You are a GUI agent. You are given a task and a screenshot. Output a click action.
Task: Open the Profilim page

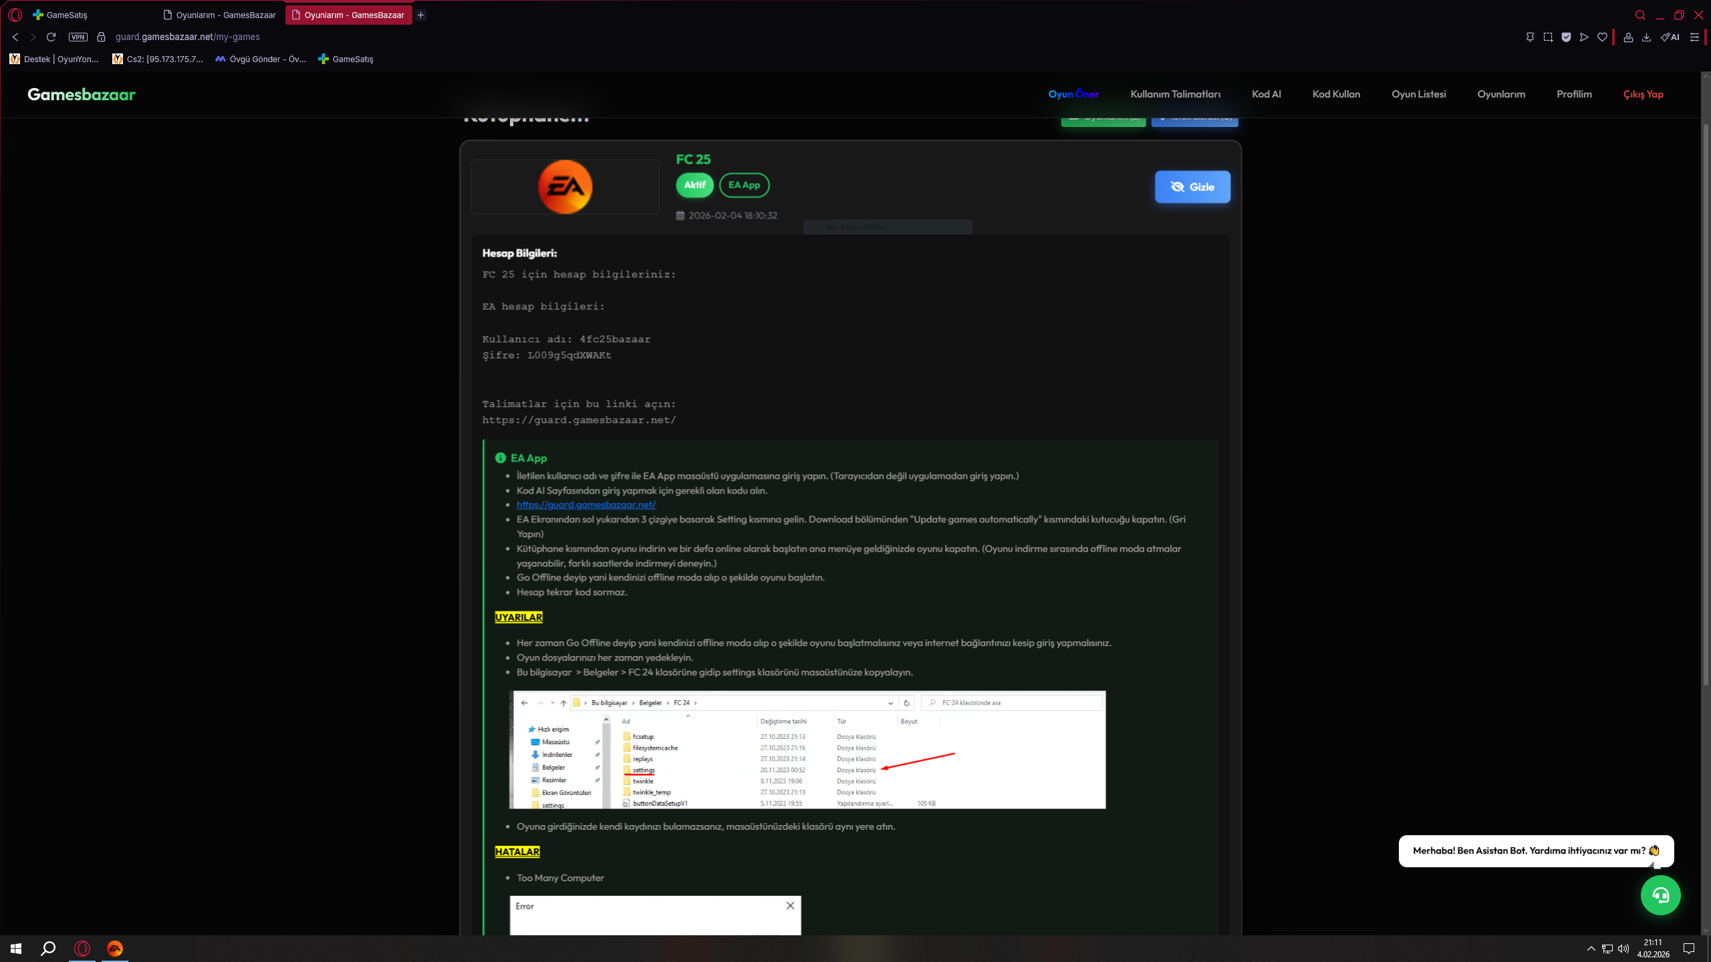(x=1574, y=94)
